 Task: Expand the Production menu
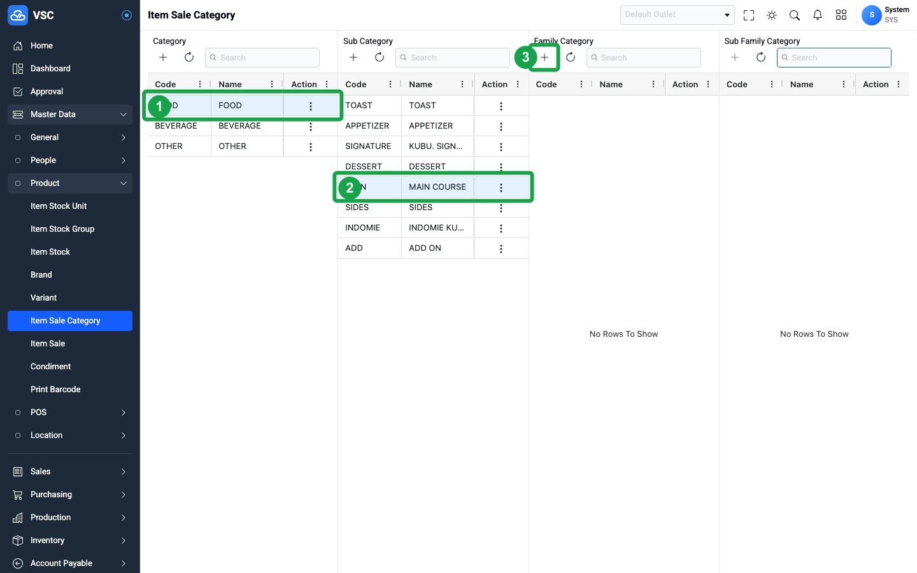tap(70, 518)
